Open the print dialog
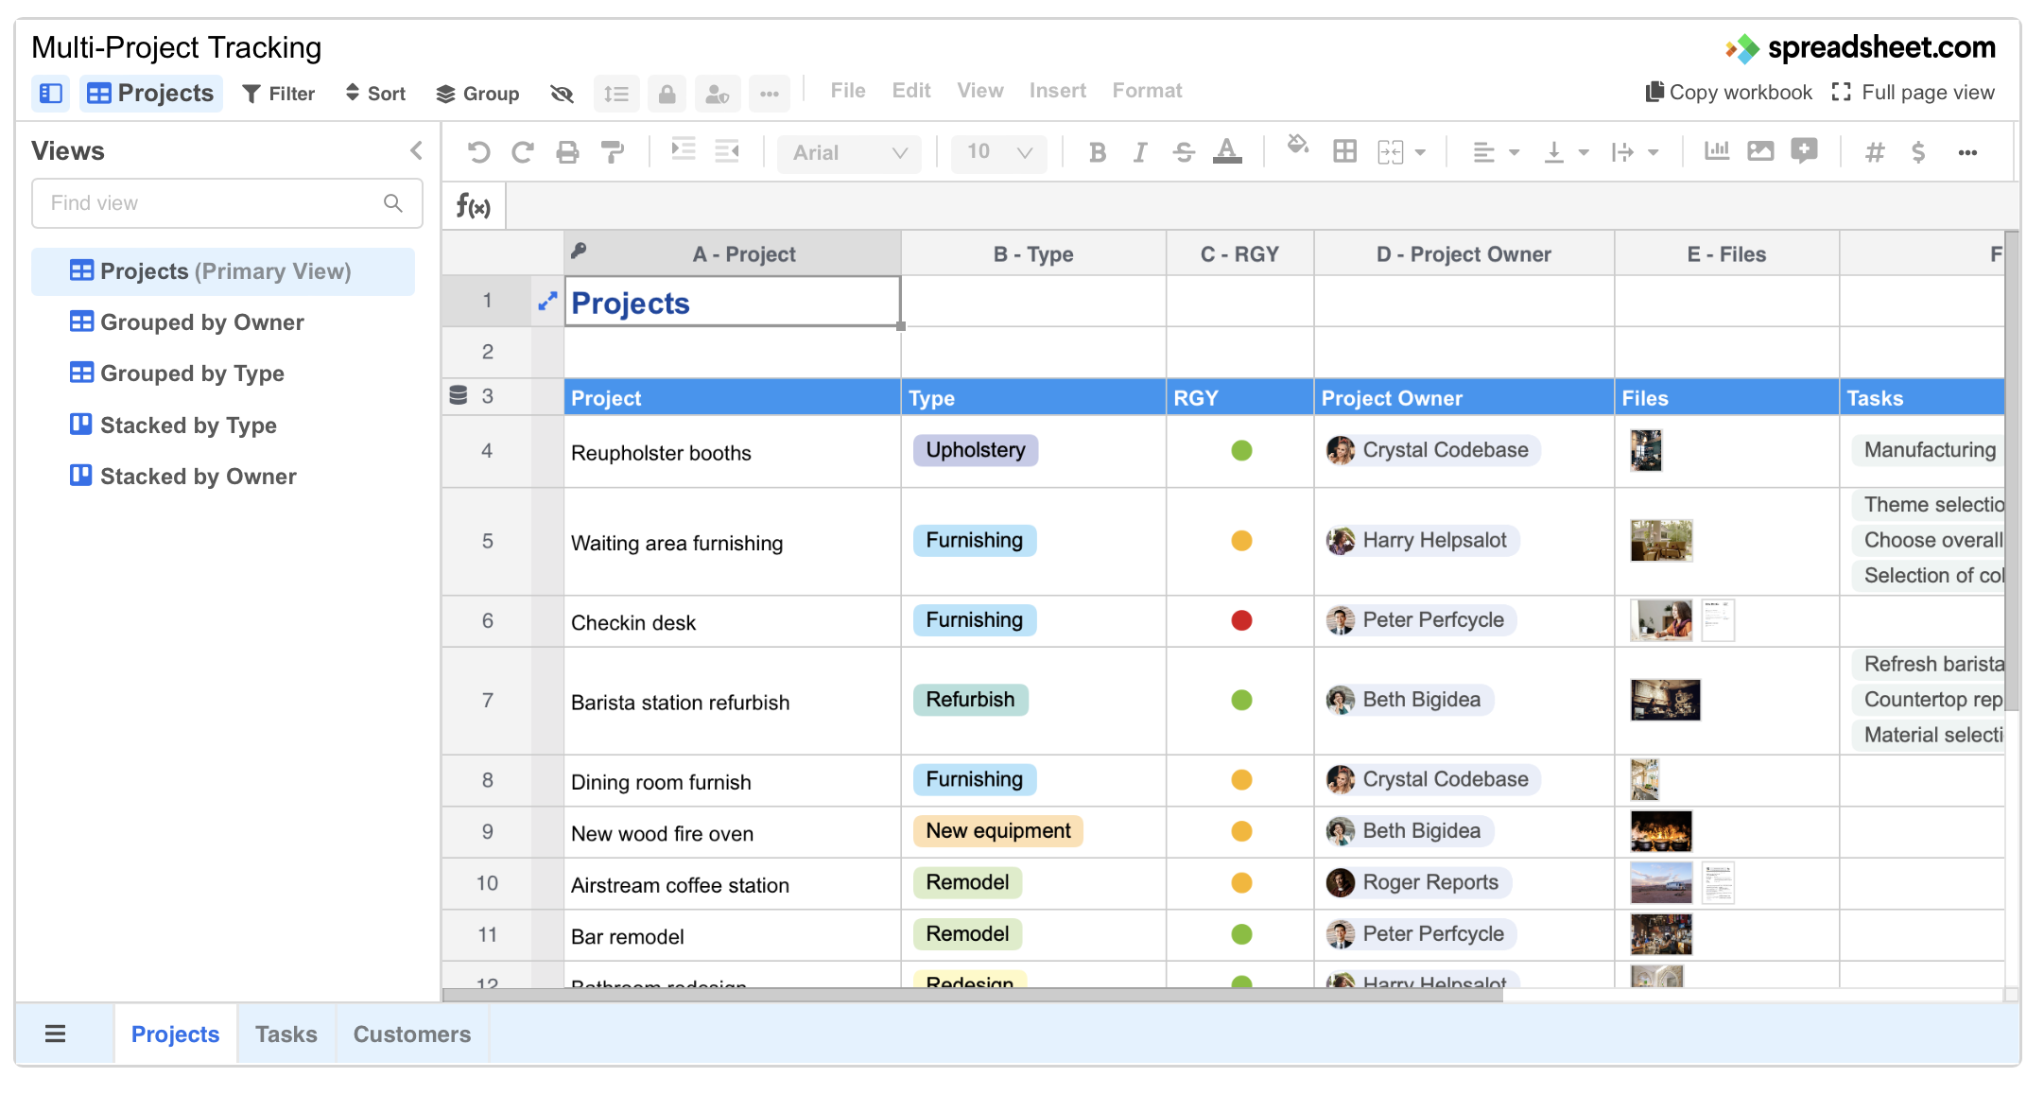The image size is (2044, 1095). (567, 151)
